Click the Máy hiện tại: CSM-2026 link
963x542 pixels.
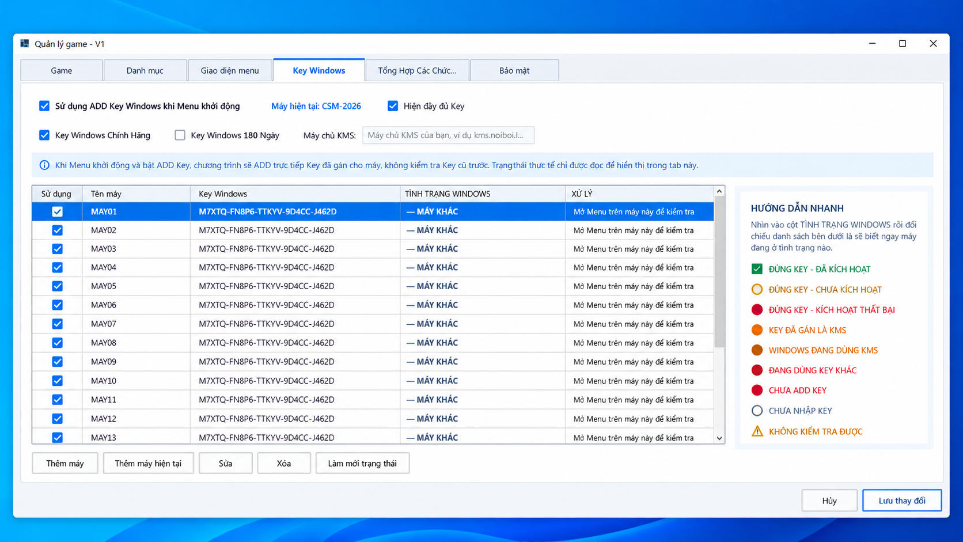click(316, 106)
